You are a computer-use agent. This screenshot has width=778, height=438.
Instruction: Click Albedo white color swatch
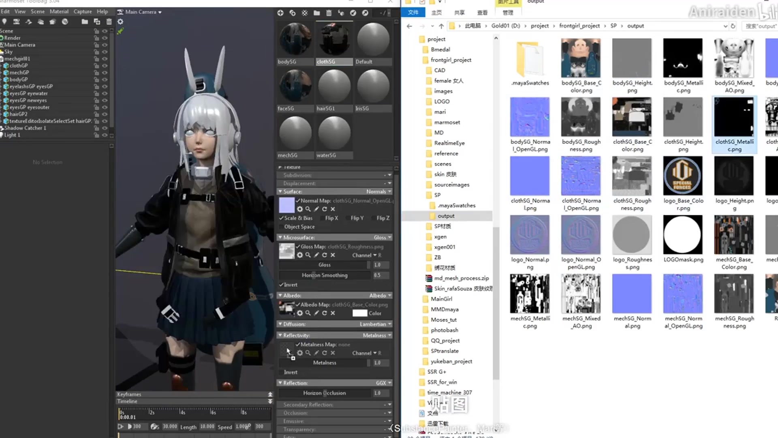pyautogui.click(x=359, y=313)
